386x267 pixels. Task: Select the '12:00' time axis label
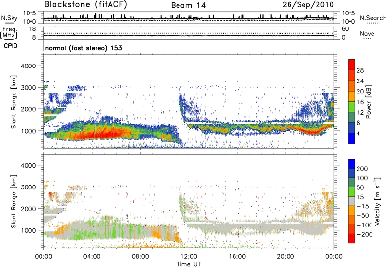[189, 257]
